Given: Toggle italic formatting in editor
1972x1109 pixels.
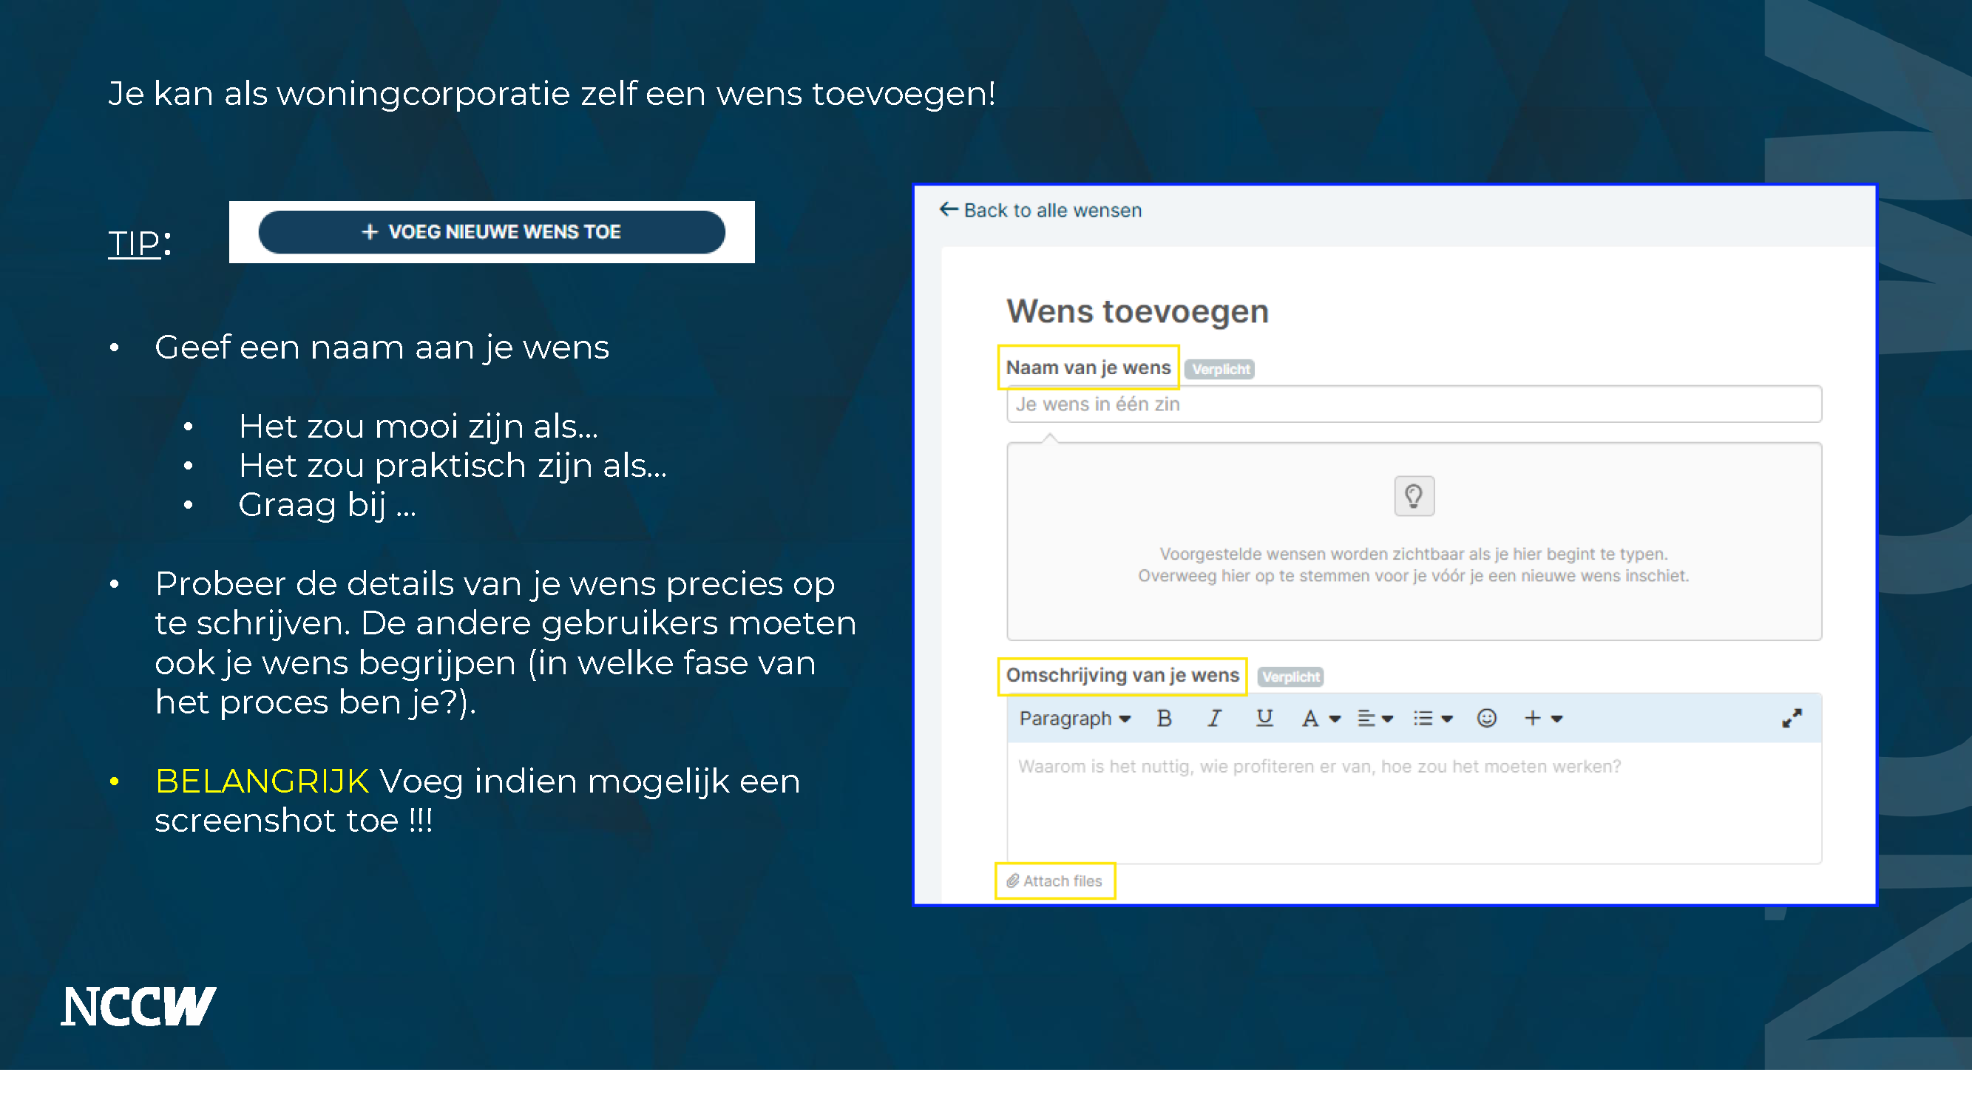Looking at the screenshot, I should (1214, 718).
